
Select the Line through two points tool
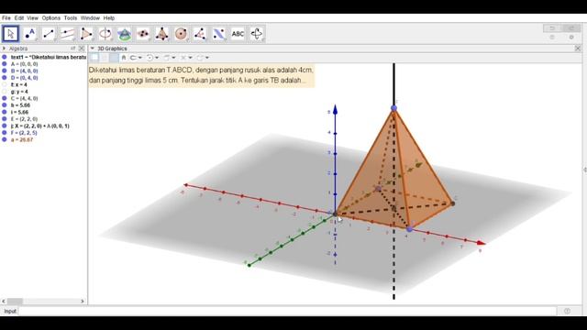tap(49, 34)
